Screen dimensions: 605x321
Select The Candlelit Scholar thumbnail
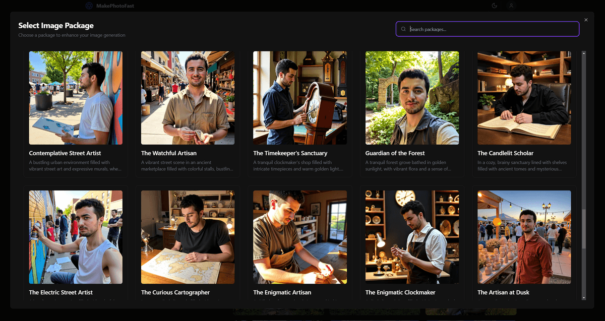(524, 98)
